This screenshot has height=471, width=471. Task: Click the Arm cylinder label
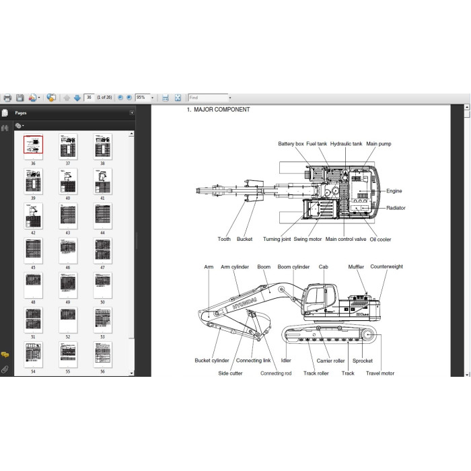click(235, 267)
